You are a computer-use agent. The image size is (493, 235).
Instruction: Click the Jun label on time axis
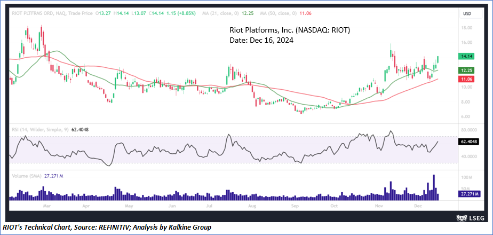(172, 206)
